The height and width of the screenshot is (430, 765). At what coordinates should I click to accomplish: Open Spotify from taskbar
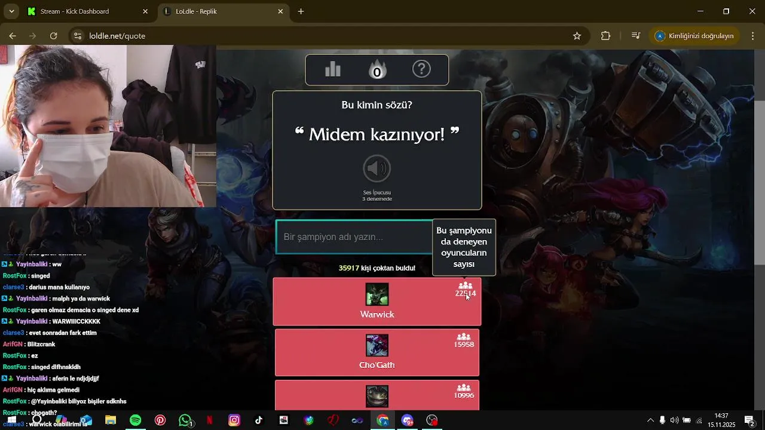(136, 420)
